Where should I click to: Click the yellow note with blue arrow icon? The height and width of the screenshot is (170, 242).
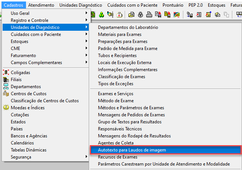(208, 15)
